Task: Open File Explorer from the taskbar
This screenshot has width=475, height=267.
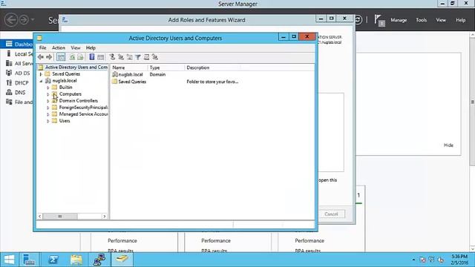Action: 76,260
